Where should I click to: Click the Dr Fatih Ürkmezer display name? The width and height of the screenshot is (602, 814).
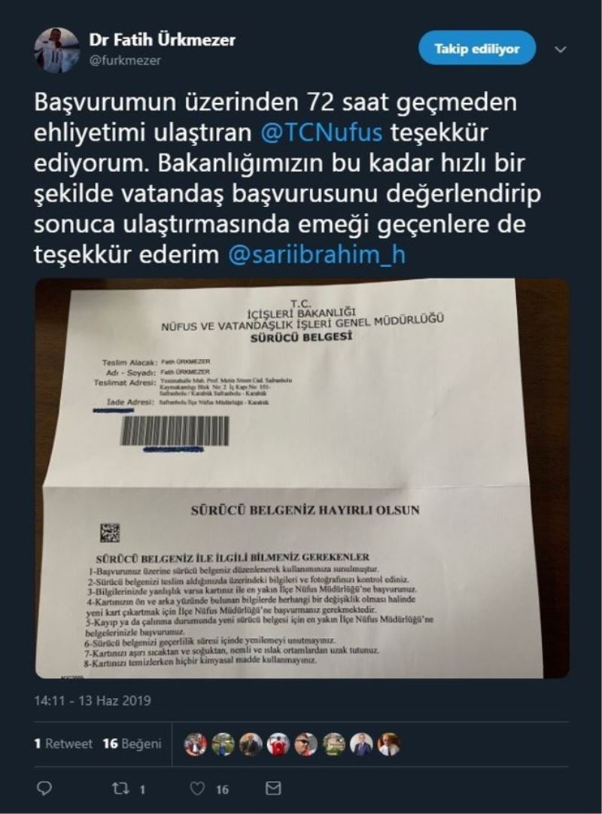pyautogui.click(x=162, y=39)
